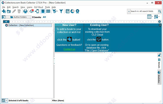Image resolution: width=163 pixels, height=104 pixels.
Task: Click the plain funnel filter icon
Action: tap(61, 11)
